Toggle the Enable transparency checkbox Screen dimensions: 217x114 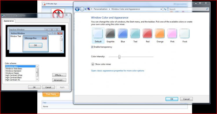coord(92,47)
